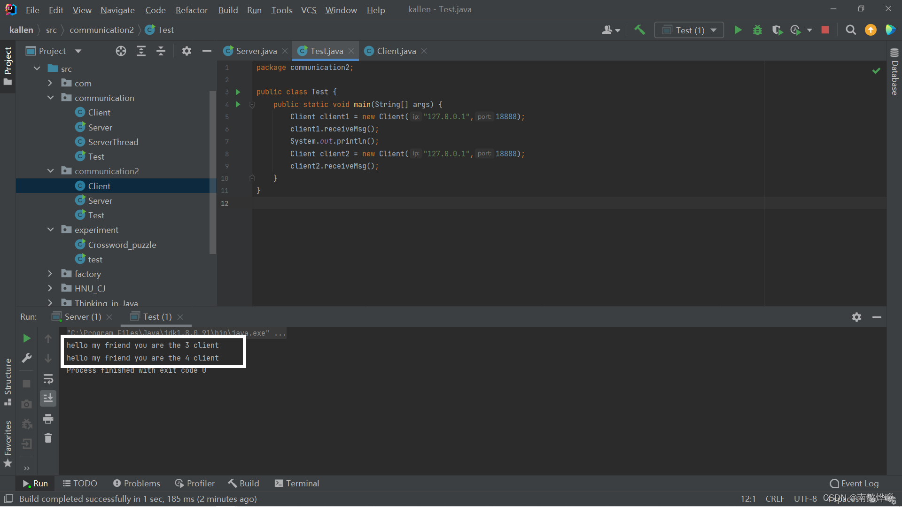Hide the Project tool window

[207, 51]
